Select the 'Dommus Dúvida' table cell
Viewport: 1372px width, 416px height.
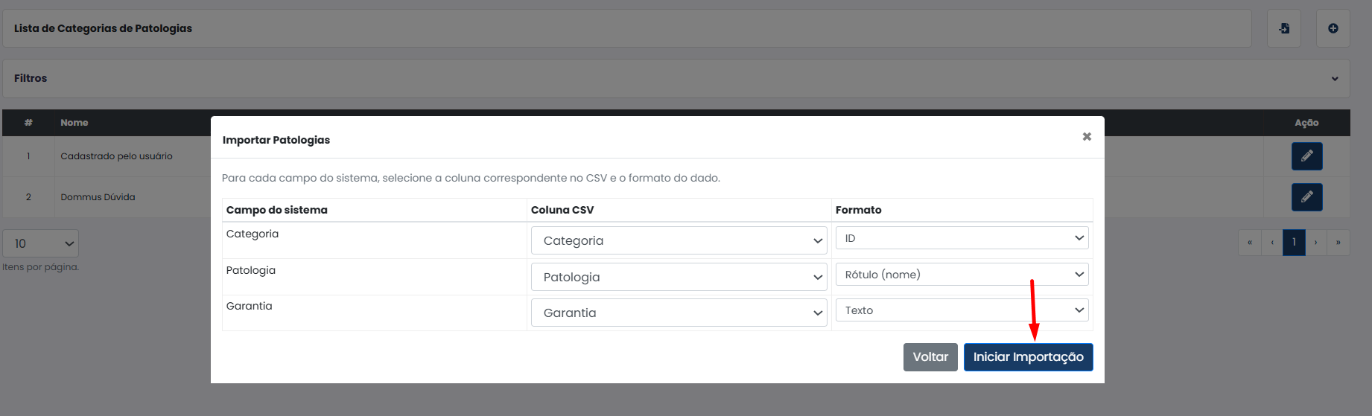tap(98, 197)
